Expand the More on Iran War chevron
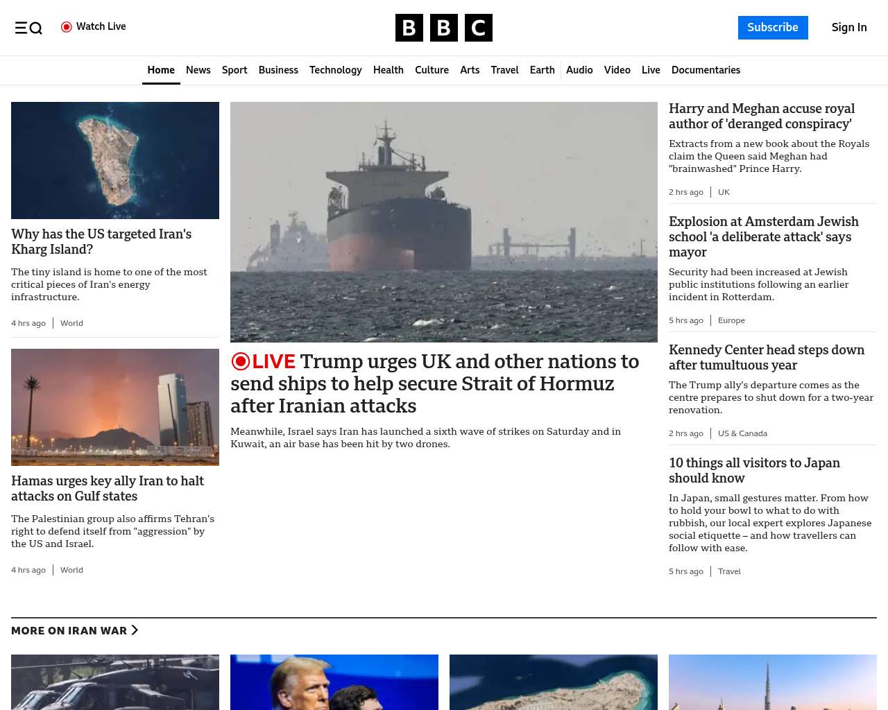Viewport: 888px width, 710px height. [x=135, y=630]
